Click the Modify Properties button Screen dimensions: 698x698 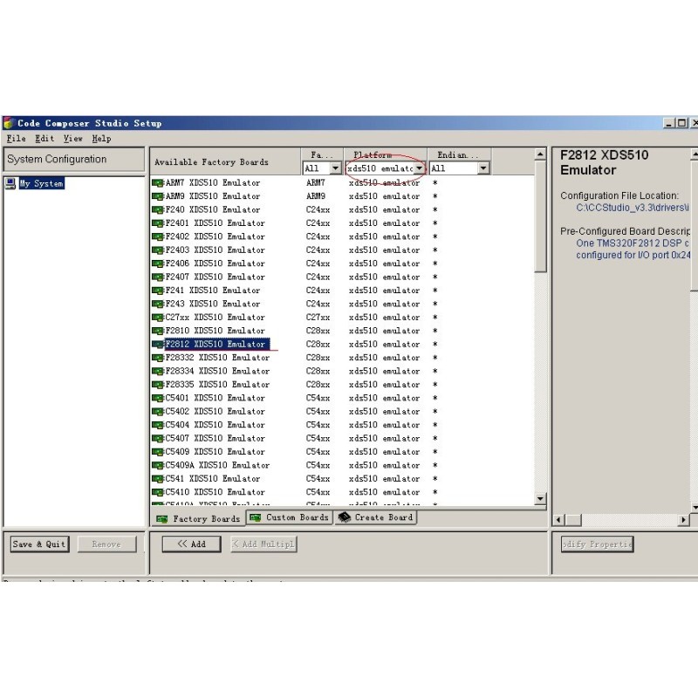(x=598, y=544)
